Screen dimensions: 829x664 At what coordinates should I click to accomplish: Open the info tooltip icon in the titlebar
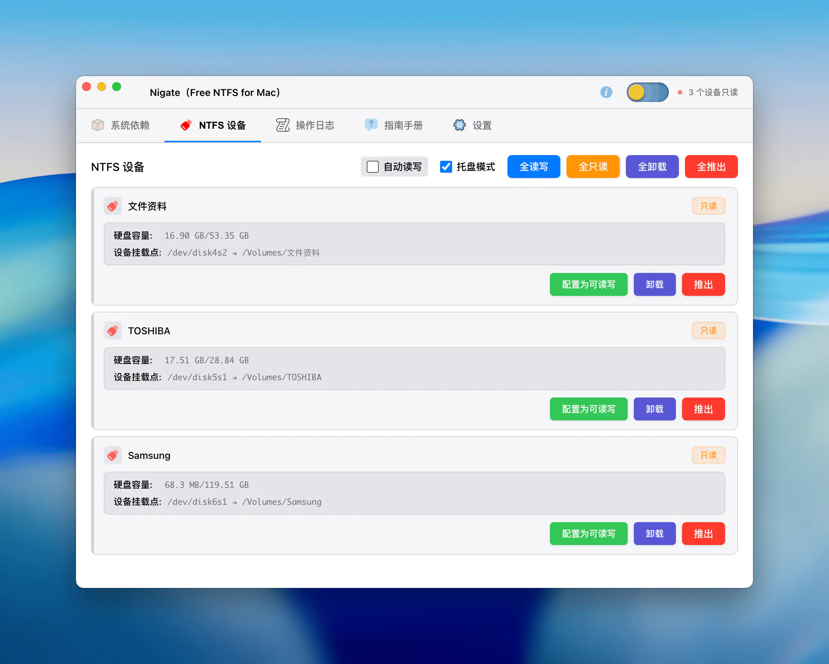606,92
